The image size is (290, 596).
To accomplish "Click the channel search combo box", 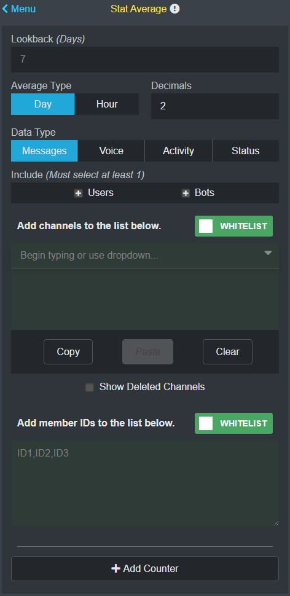I will [145, 256].
